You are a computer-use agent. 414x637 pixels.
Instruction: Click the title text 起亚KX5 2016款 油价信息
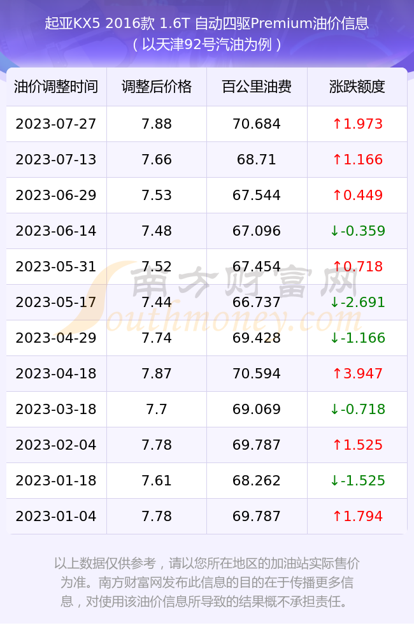[x=207, y=24]
